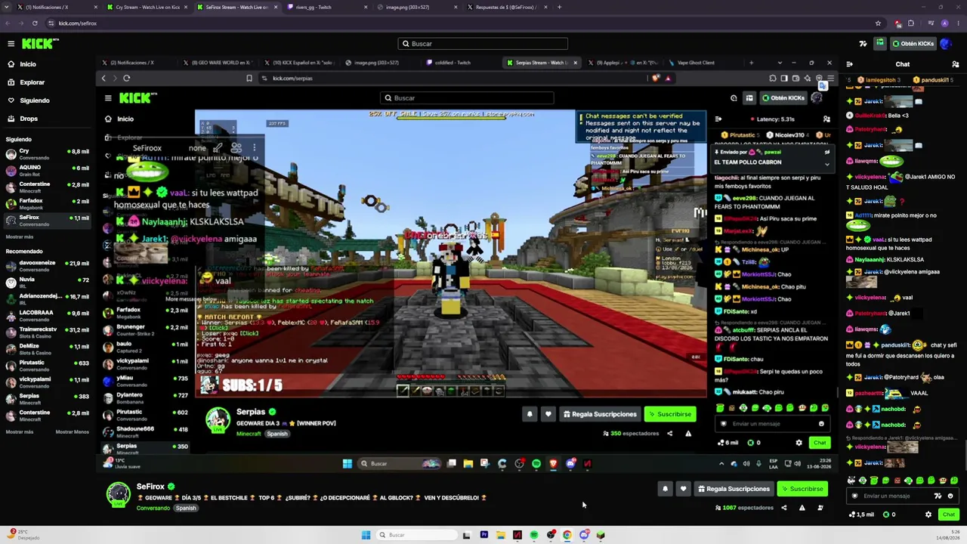
Task: Open Inicio in the outer Kick sidebar
Action: tap(28, 64)
